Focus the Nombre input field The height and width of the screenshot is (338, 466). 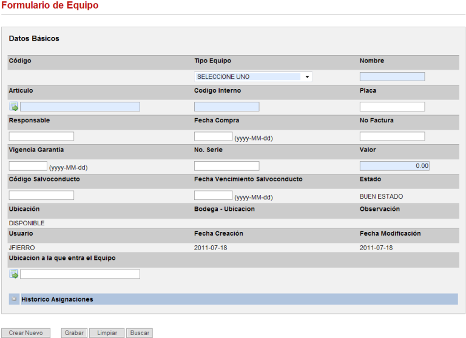click(x=392, y=77)
